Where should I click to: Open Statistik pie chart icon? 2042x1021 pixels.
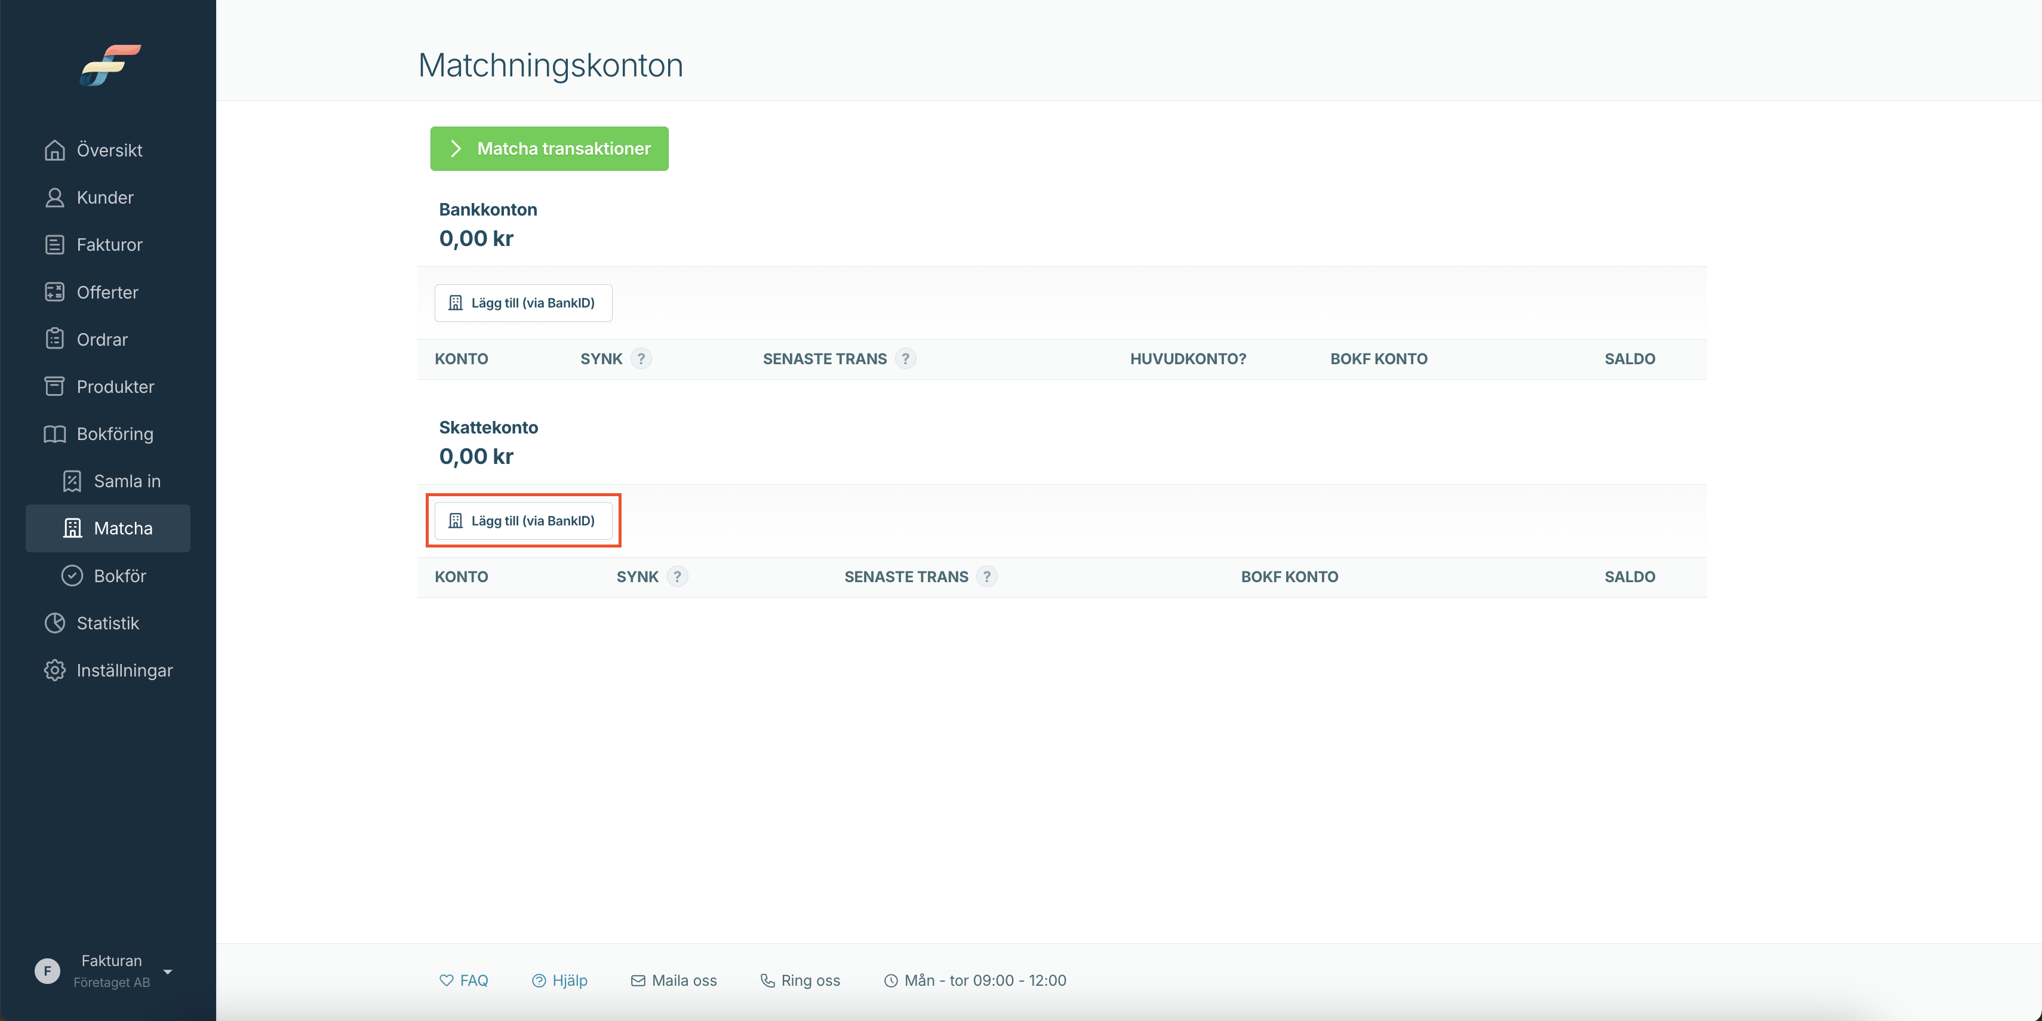(x=55, y=623)
